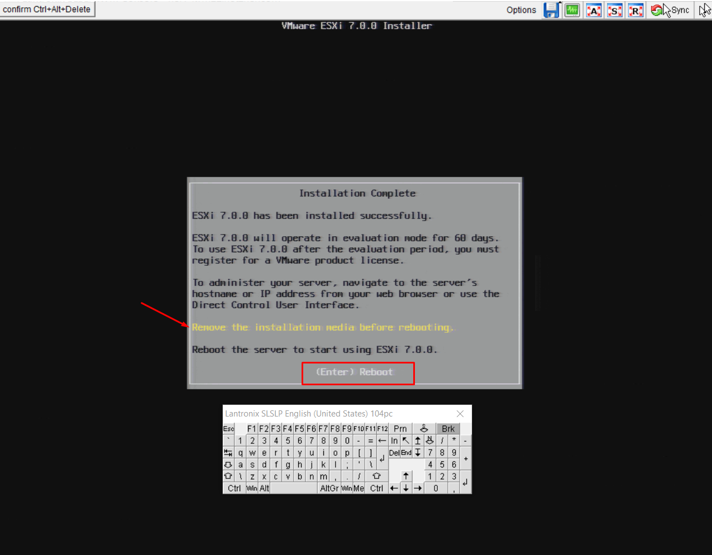Click the main Enter key icon
The width and height of the screenshot is (712, 555).
tap(382, 458)
